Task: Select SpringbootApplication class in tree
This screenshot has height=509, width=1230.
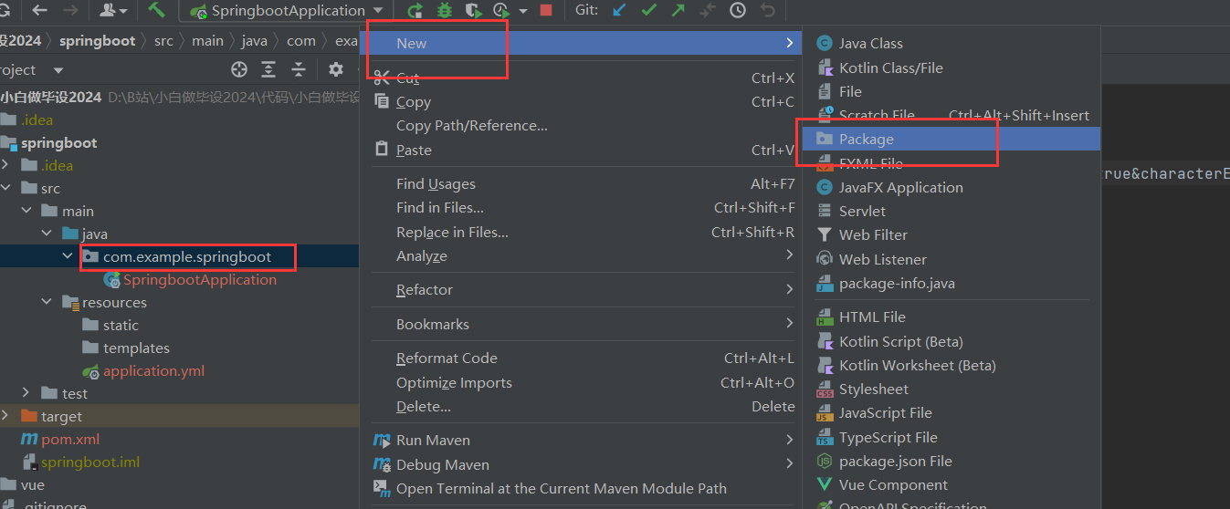Action: 200,279
